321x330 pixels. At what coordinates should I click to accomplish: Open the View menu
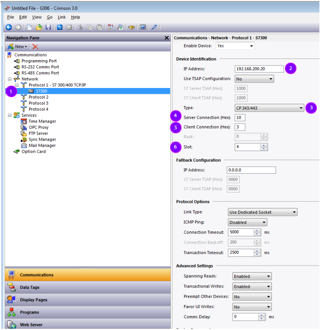[37, 17]
